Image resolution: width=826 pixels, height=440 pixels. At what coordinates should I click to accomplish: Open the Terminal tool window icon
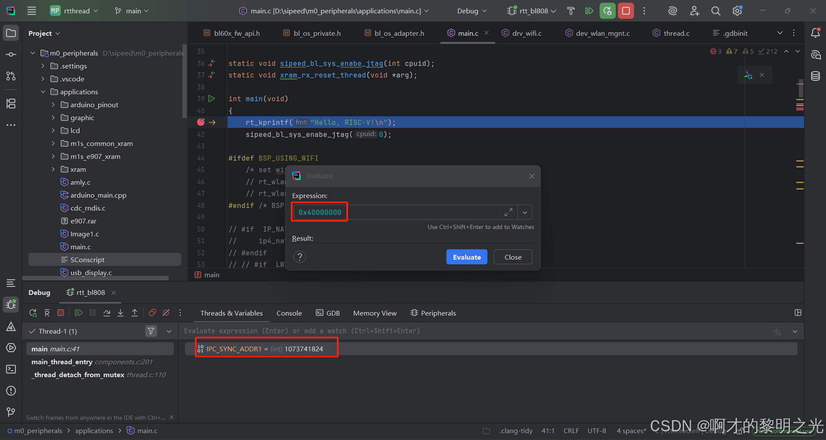pyautogui.click(x=11, y=369)
